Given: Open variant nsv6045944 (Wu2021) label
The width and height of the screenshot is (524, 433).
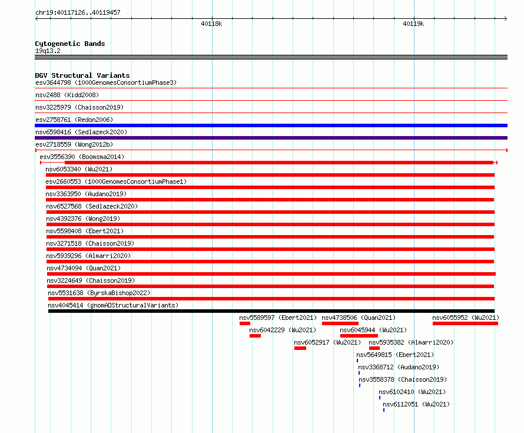Looking at the screenshot, I should [x=373, y=330].
